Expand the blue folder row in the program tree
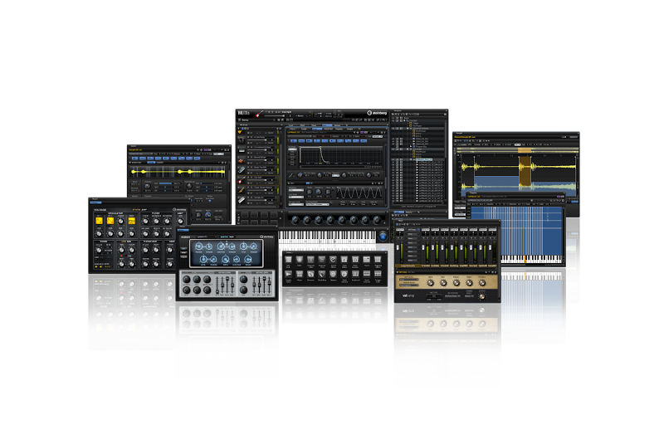This screenshot has height=444, width=664. tap(411, 146)
